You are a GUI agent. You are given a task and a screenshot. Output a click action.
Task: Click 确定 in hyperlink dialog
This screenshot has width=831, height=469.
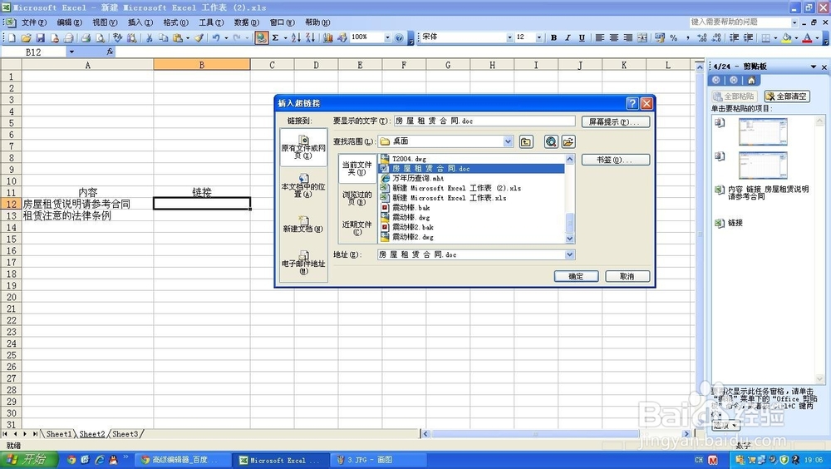576,276
